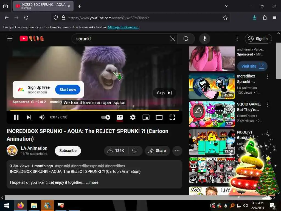Open Firefox View icon in tab strip

pyautogui.click(x=5, y=6)
